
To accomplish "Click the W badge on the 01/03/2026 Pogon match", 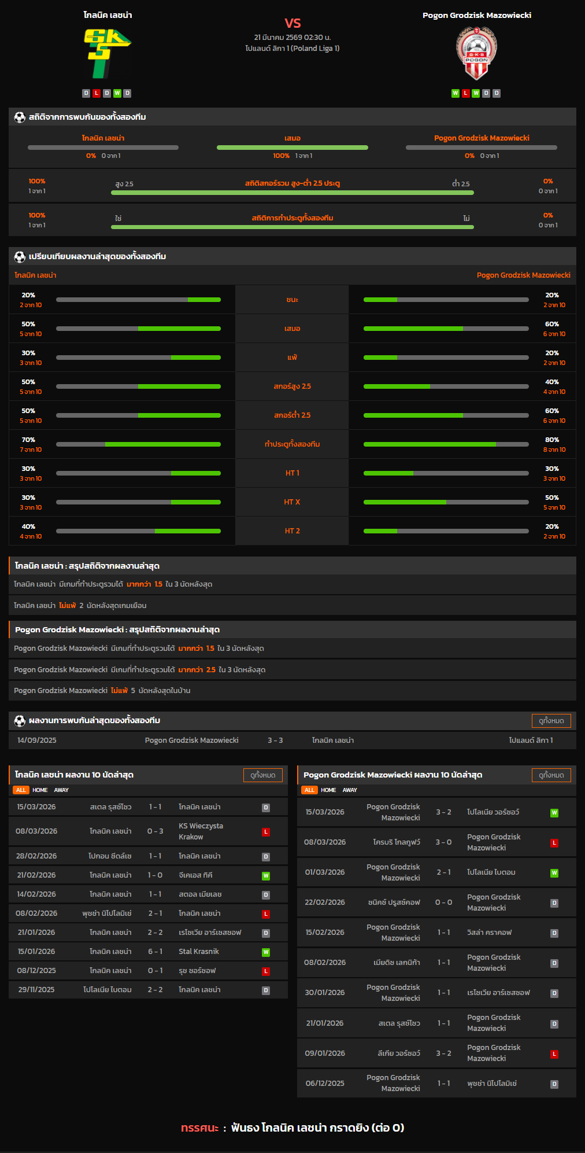I will [554, 873].
